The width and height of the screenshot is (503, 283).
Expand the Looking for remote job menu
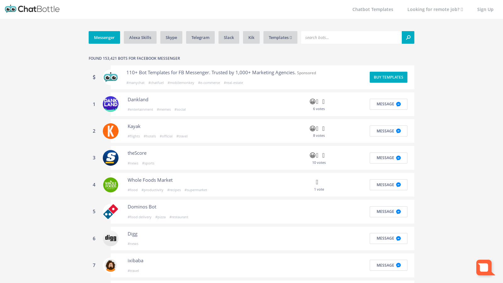click(435, 9)
